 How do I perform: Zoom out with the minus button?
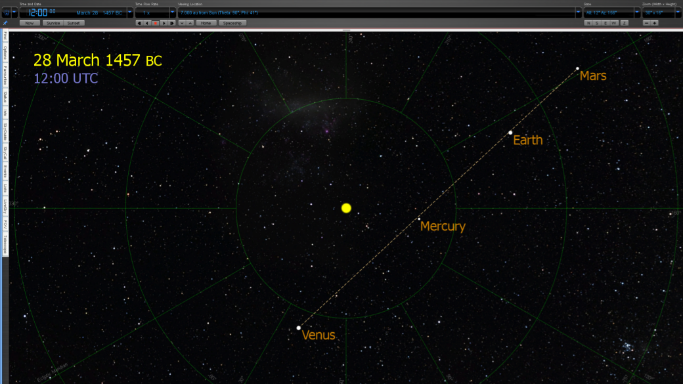[x=646, y=23]
